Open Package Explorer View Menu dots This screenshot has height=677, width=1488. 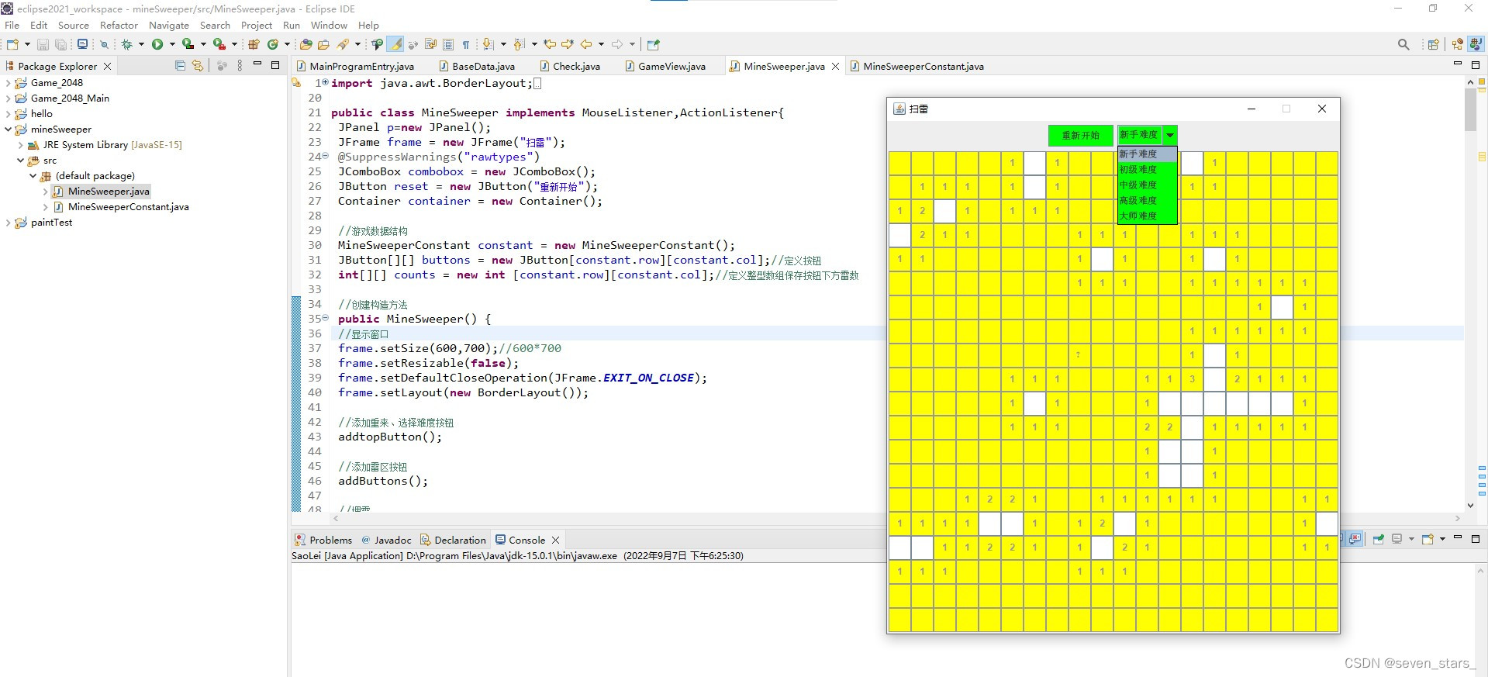point(240,66)
